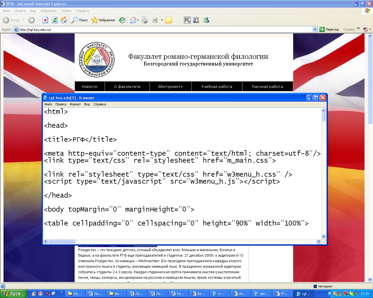The image size is (373, 298).
Task: Open Файл menu in Notepad
Action: coord(48,104)
